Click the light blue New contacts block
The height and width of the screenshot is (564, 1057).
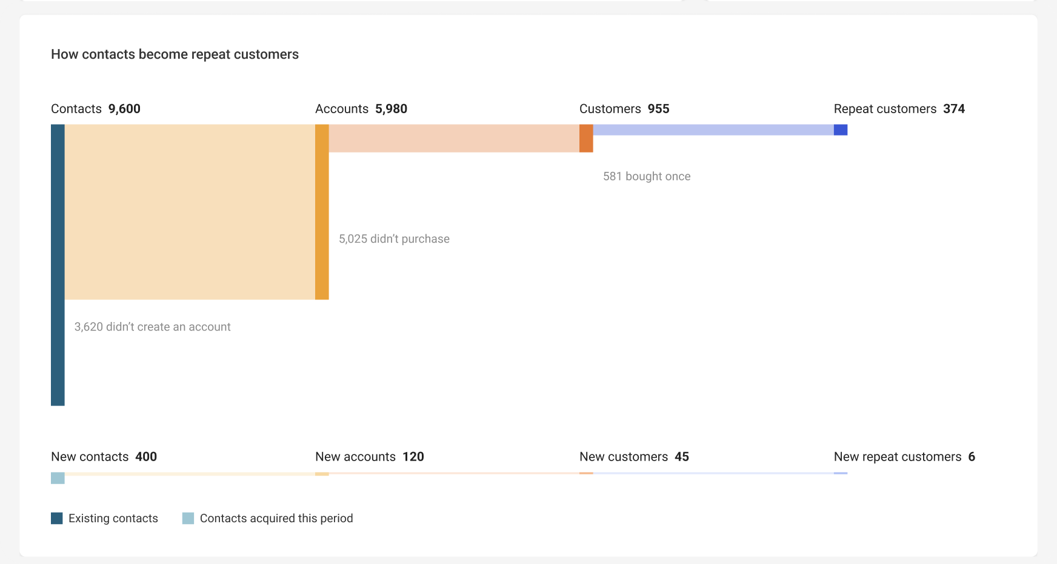coord(58,478)
